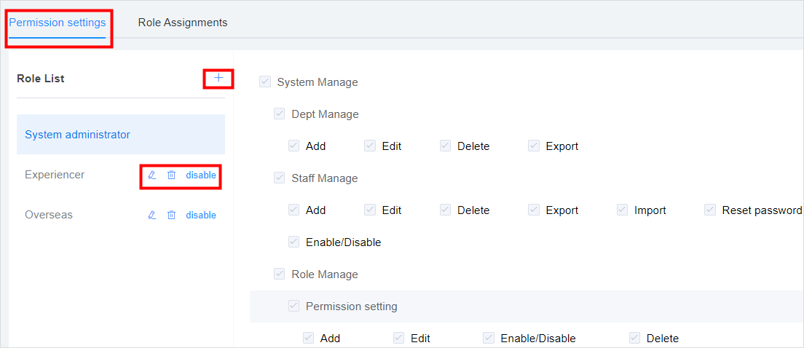804x348 pixels.
Task: Uncheck the Reset password checkbox
Action: tap(710, 210)
